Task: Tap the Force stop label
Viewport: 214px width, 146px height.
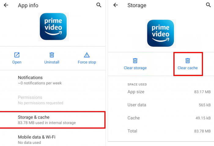Action: 87,62
